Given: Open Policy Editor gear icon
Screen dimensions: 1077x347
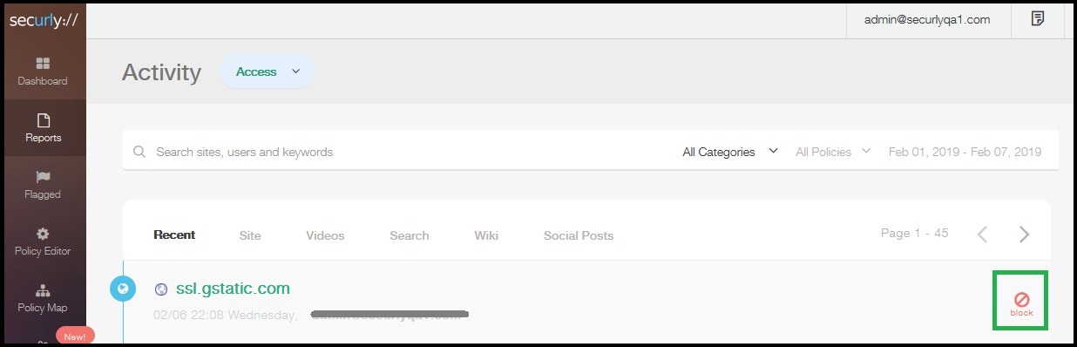Looking at the screenshot, I should [x=43, y=234].
